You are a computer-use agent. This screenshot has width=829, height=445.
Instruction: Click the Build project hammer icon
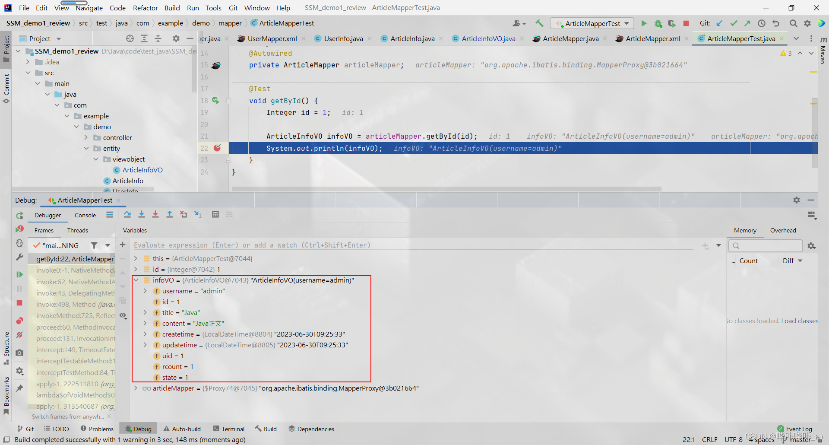point(539,23)
